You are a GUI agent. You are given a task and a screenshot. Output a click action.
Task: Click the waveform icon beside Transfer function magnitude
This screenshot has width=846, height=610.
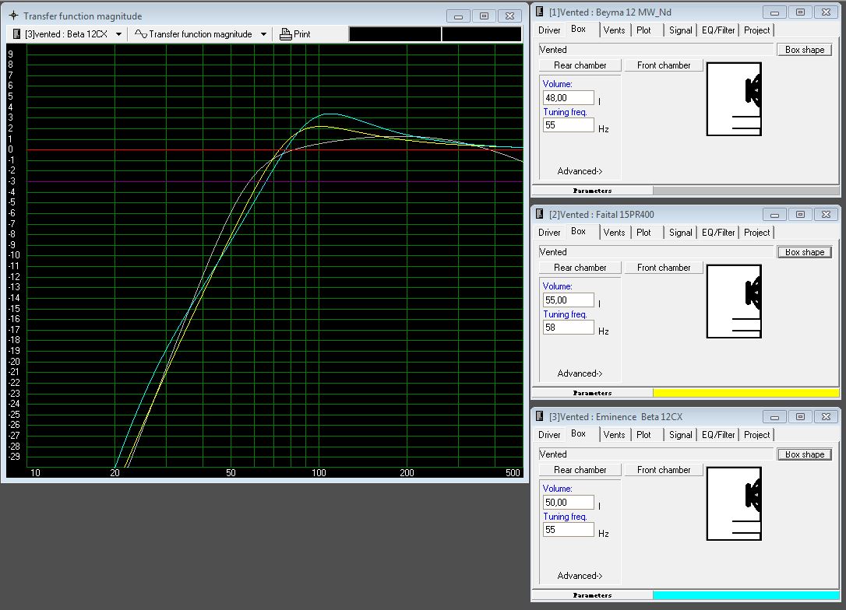(x=140, y=34)
